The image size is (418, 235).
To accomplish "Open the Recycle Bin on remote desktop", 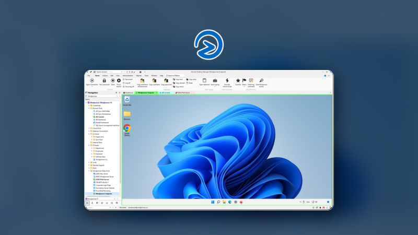I will point(127,100).
